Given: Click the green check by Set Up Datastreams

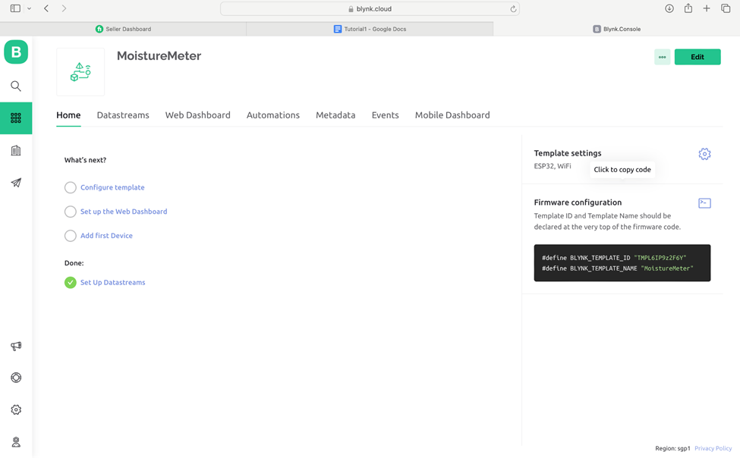Looking at the screenshot, I should 71,283.
